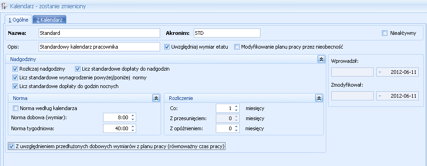The height and width of the screenshot is (166, 427).
Task: Toggle Licz standardowe wynagrodzenie powyżej/poniżej normy
Action: (x=15, y=77)
